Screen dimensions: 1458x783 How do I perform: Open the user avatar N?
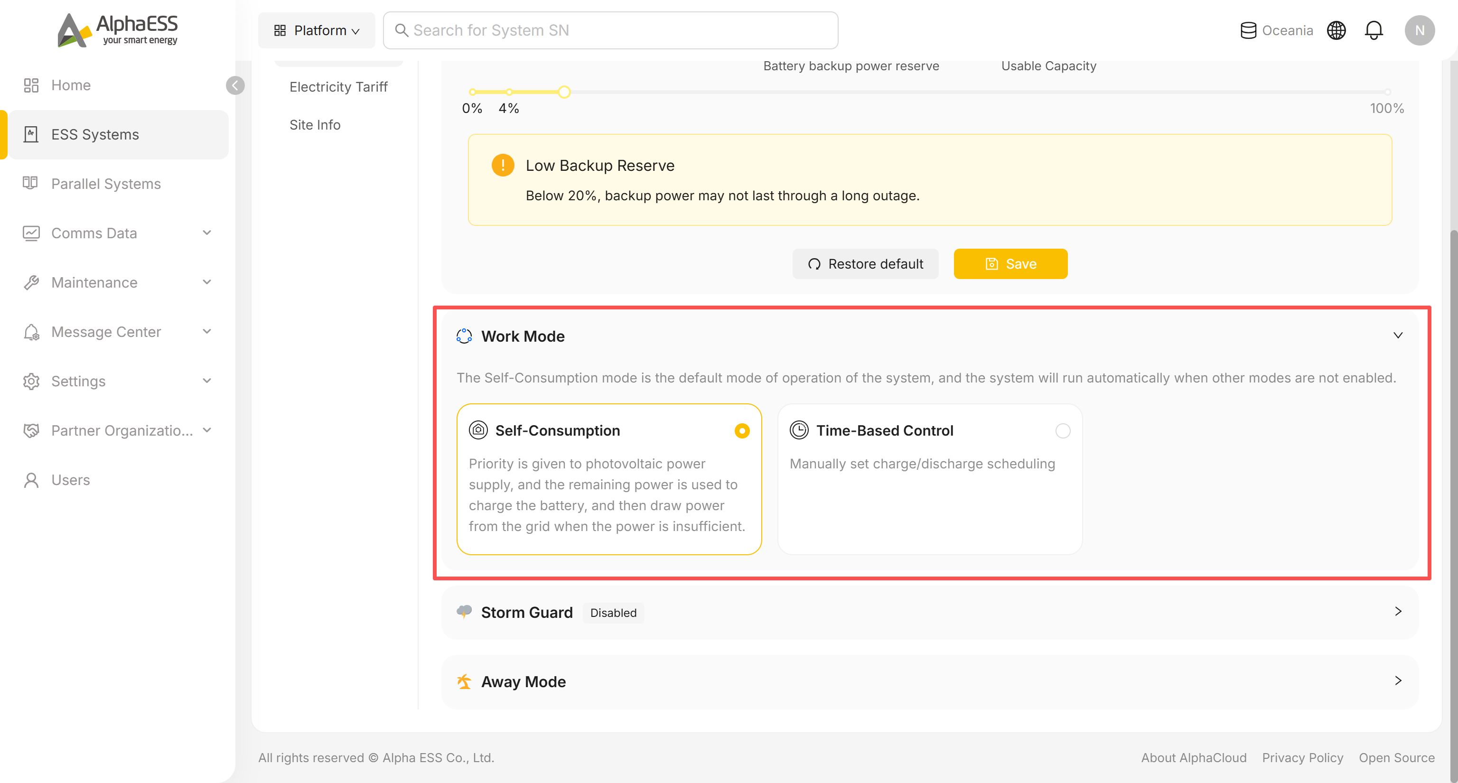tap(1419, 30)
